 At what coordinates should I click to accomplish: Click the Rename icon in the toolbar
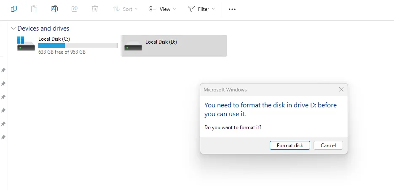[x=54, y=9]
